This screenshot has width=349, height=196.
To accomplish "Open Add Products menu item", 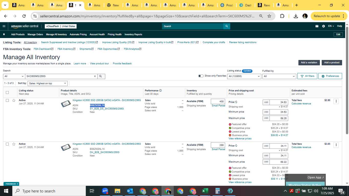I will (x=18, y=34).
